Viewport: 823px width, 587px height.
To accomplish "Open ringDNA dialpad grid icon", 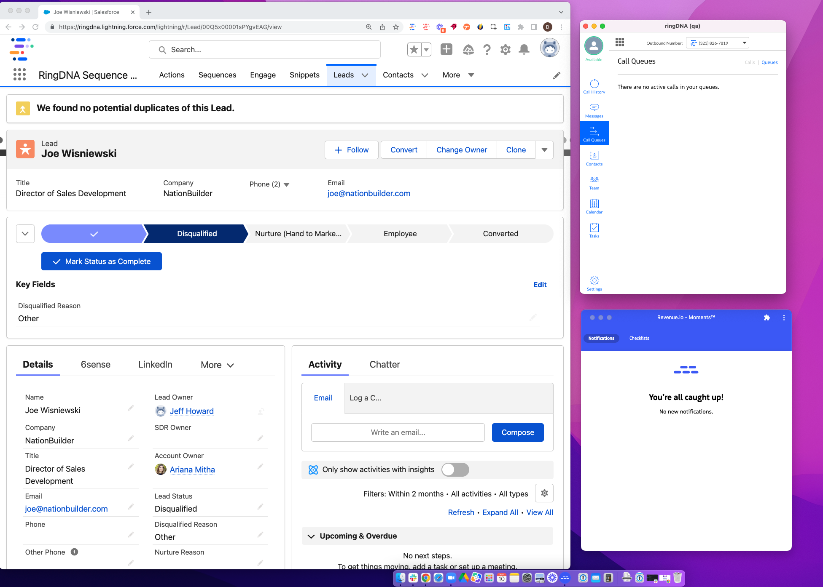I will 619,42.
